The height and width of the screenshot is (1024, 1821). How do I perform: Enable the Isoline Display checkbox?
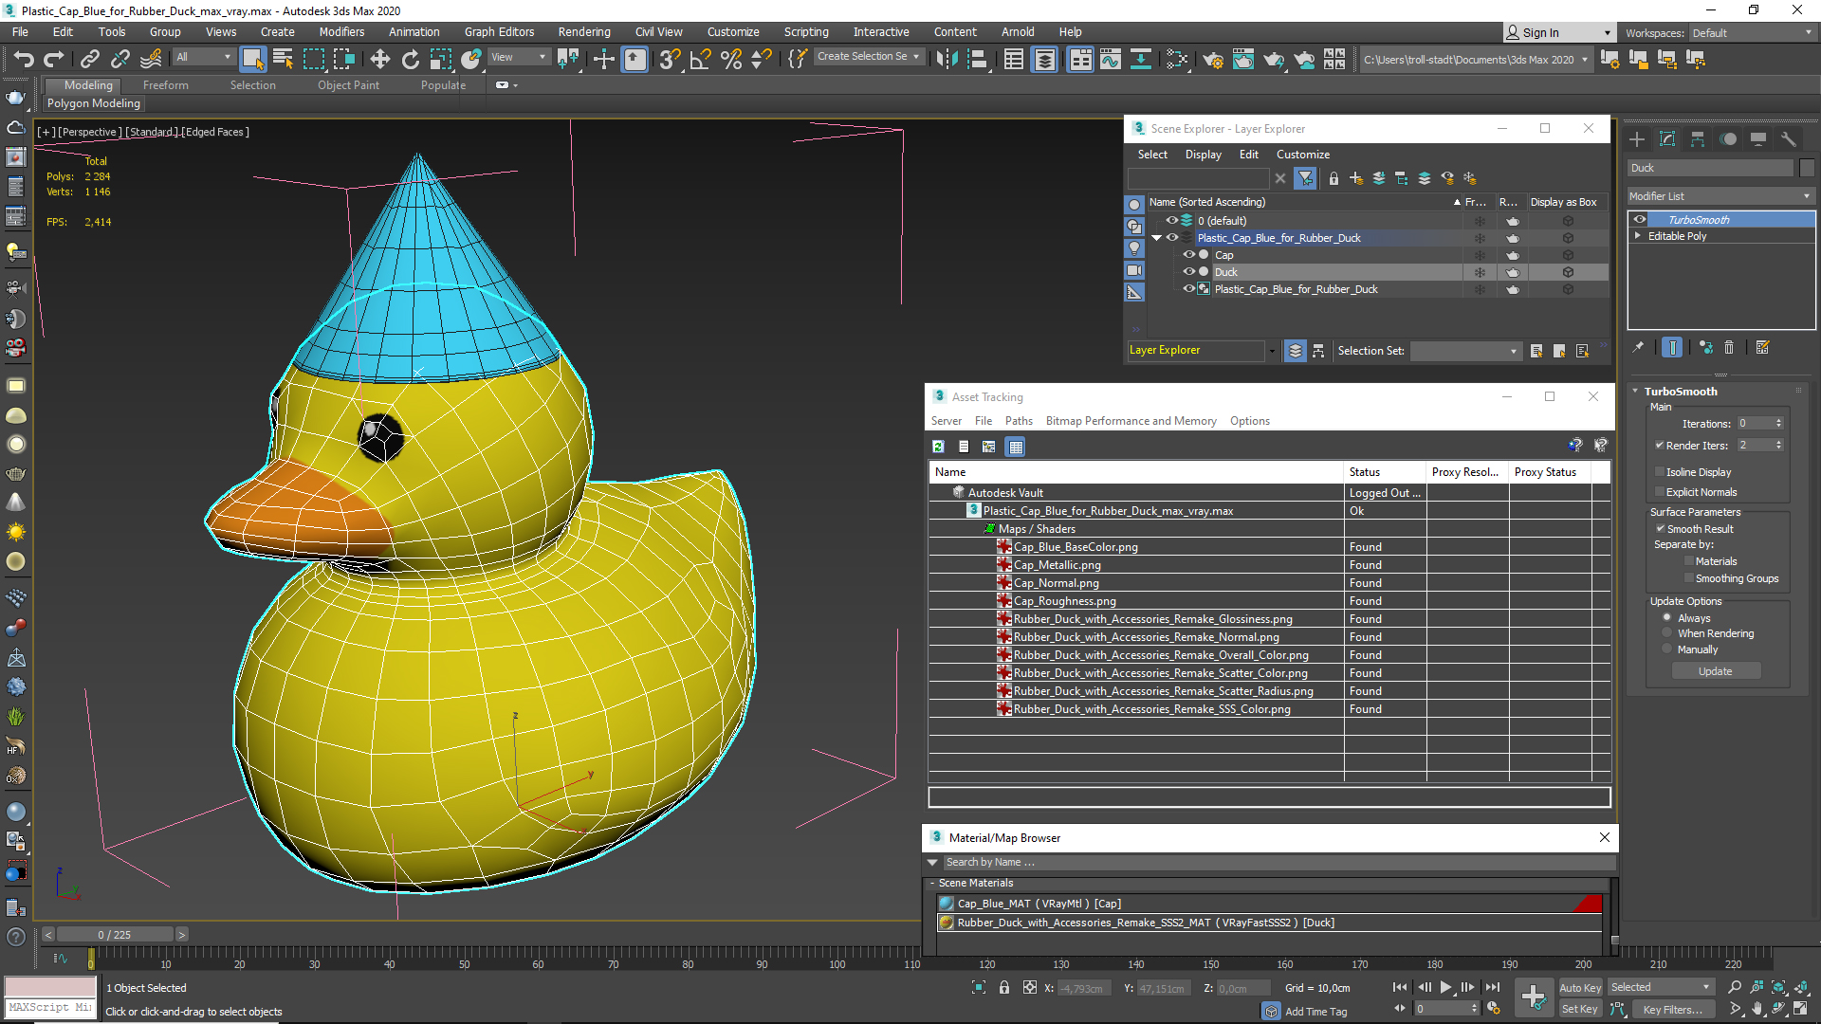(x=1660, y=472)
